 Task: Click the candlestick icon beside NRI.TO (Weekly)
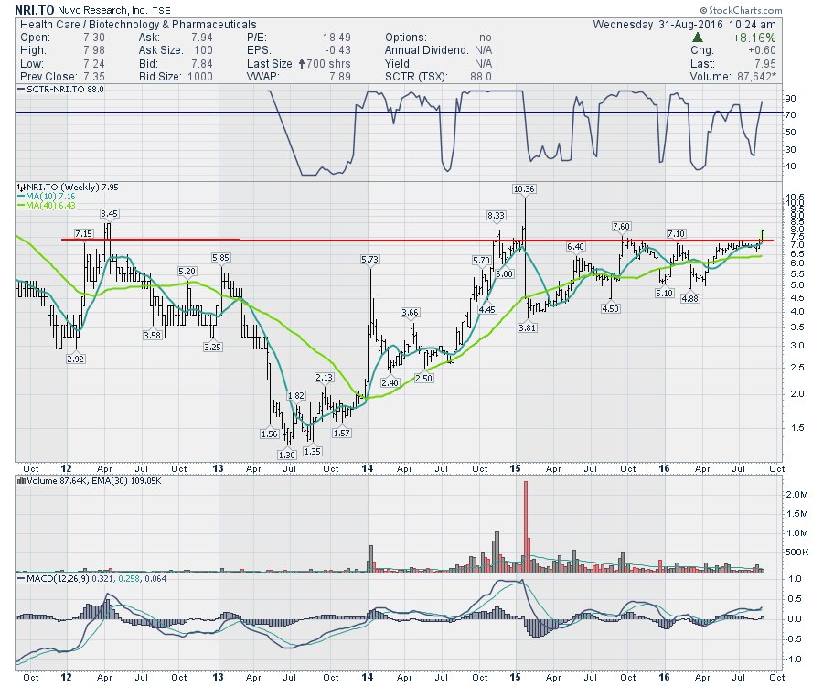[x=20, y=187]
